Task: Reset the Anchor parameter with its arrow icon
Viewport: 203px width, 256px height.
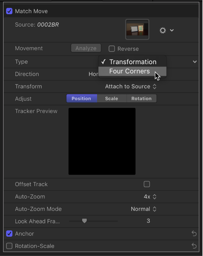Action: [194, 234]
